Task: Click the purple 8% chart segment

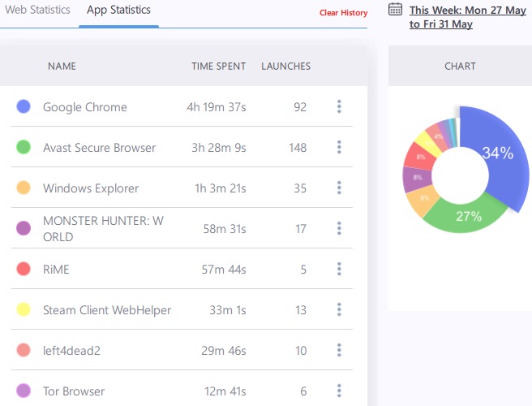Action: click(418, 178)
